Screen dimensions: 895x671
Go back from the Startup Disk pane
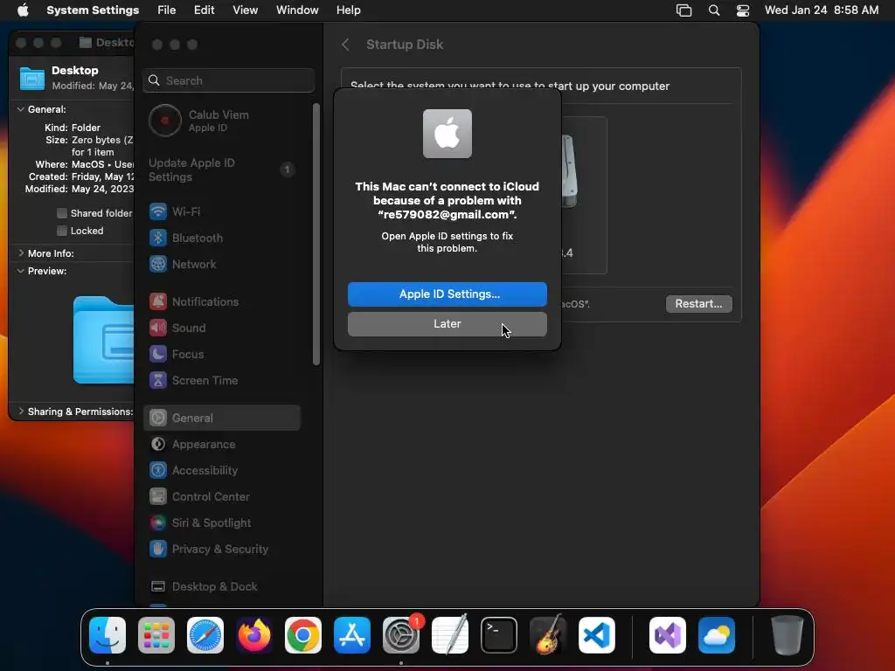(x=345, y=45)
